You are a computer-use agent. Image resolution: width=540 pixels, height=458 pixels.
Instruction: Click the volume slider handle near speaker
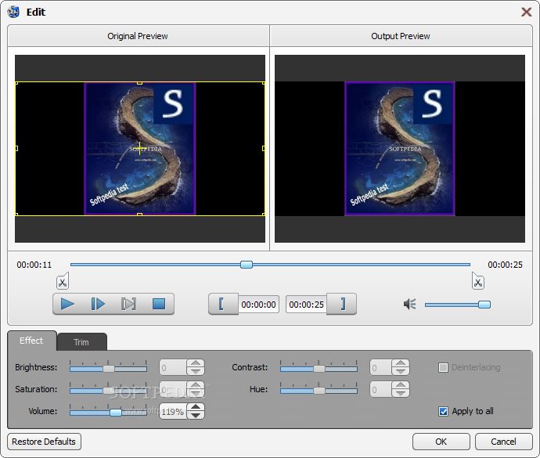click(x=484, y=305)
